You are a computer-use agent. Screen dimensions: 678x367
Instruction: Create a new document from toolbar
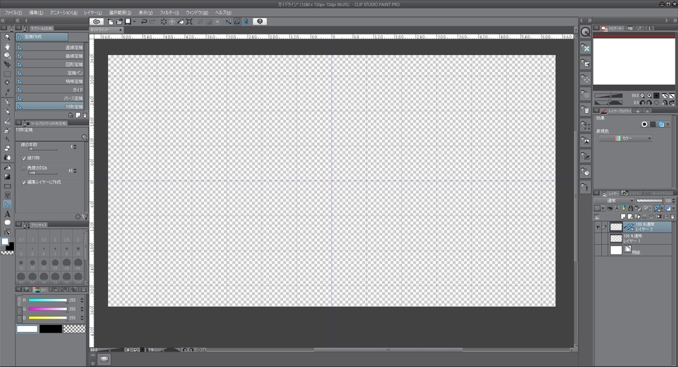[x=111, y=22]
